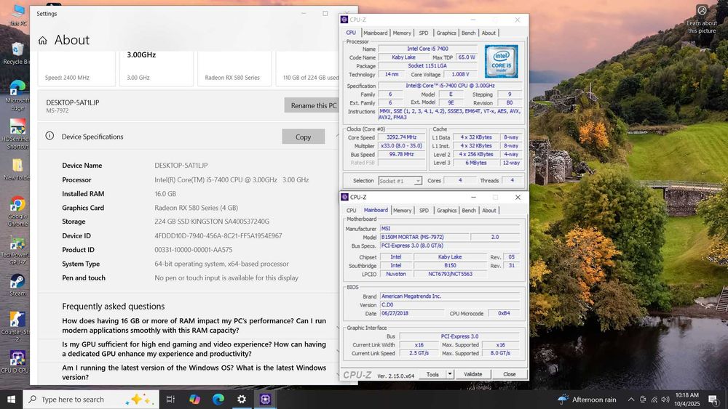Select the About tab in CPU-Z Processor window
The height and width of the screenshot is (409, 728).
488,33
